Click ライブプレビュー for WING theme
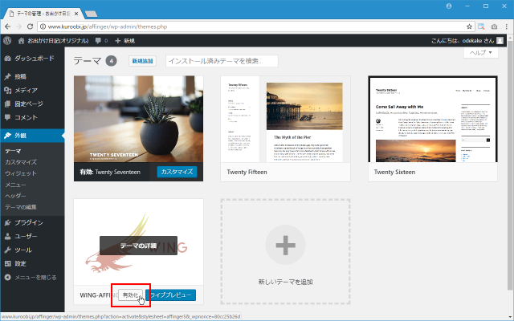 tap(171, 295)
